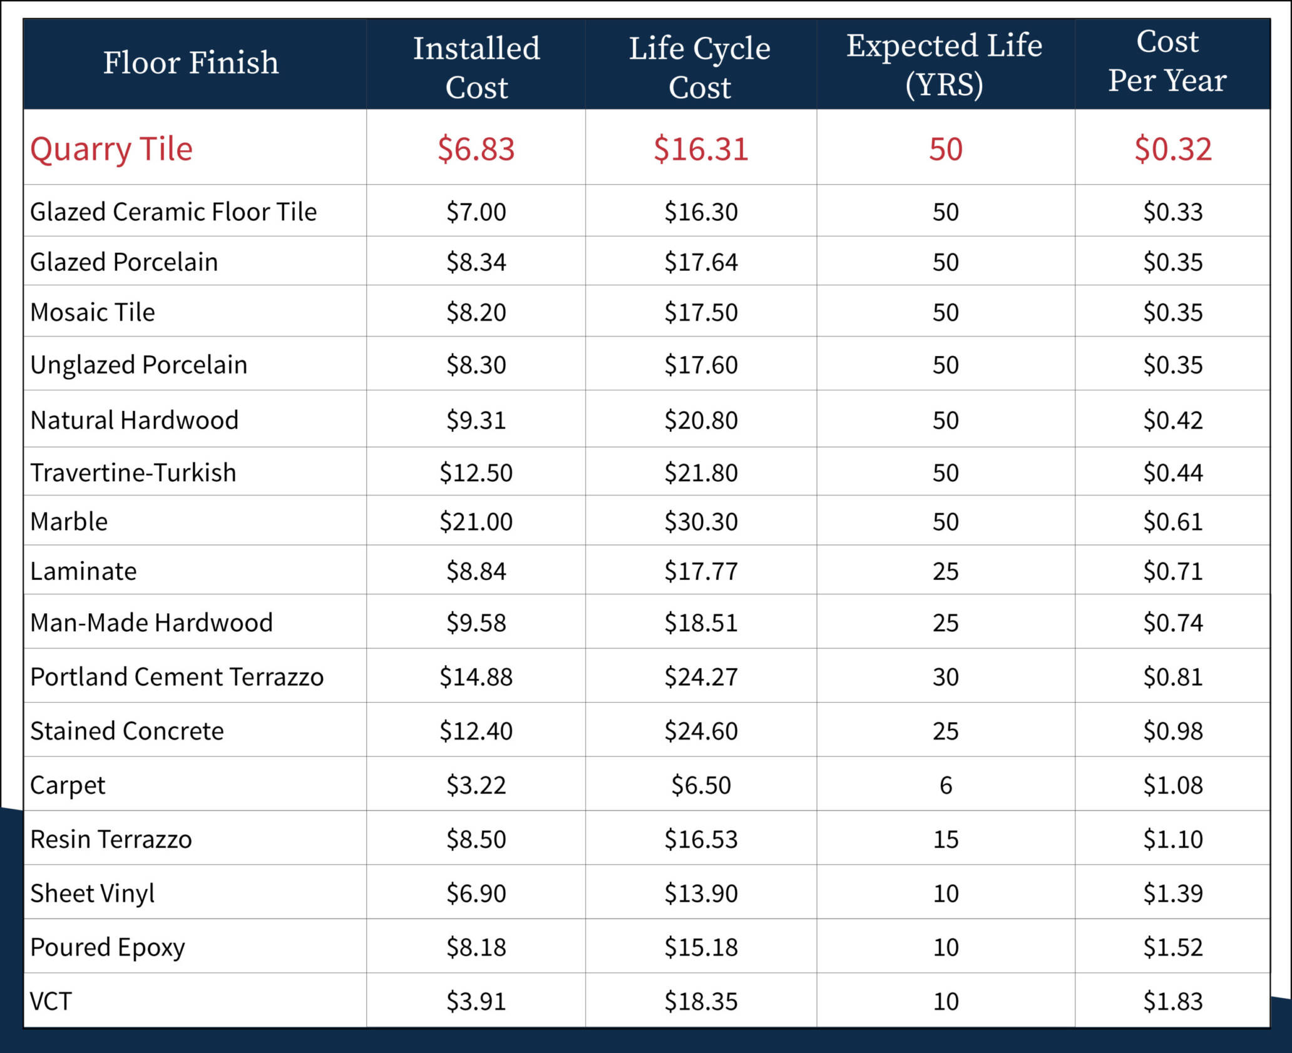Screen dimensions: 1292x1053
Task: Click the Mosaic Tile row label
Action: tap(93, 312)
